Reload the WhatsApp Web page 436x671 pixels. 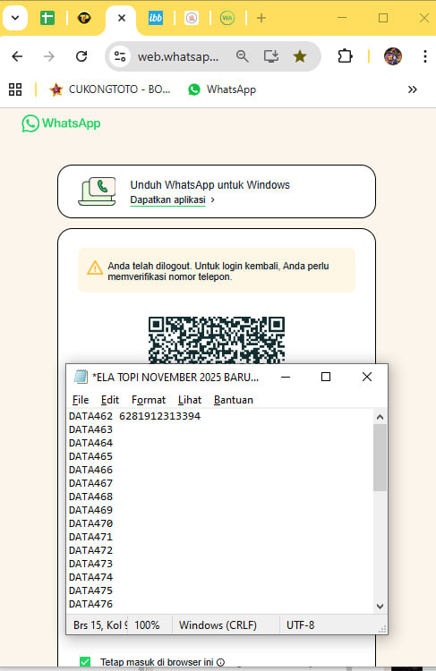[x=81, y=56]
